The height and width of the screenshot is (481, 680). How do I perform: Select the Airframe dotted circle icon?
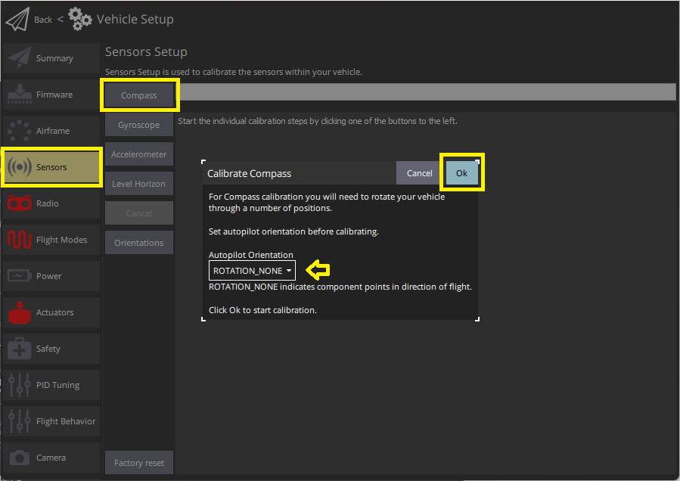19,131
